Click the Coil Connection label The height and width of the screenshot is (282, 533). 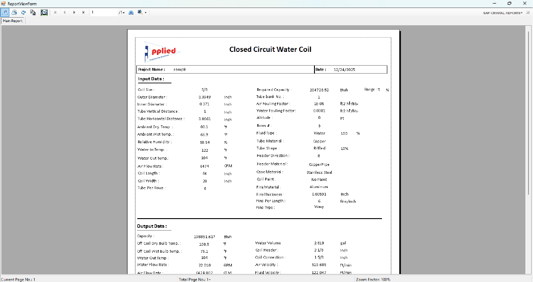click(270, 257)
